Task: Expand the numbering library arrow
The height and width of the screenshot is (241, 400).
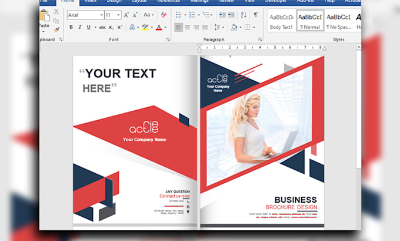Action: tap(199, 15)
